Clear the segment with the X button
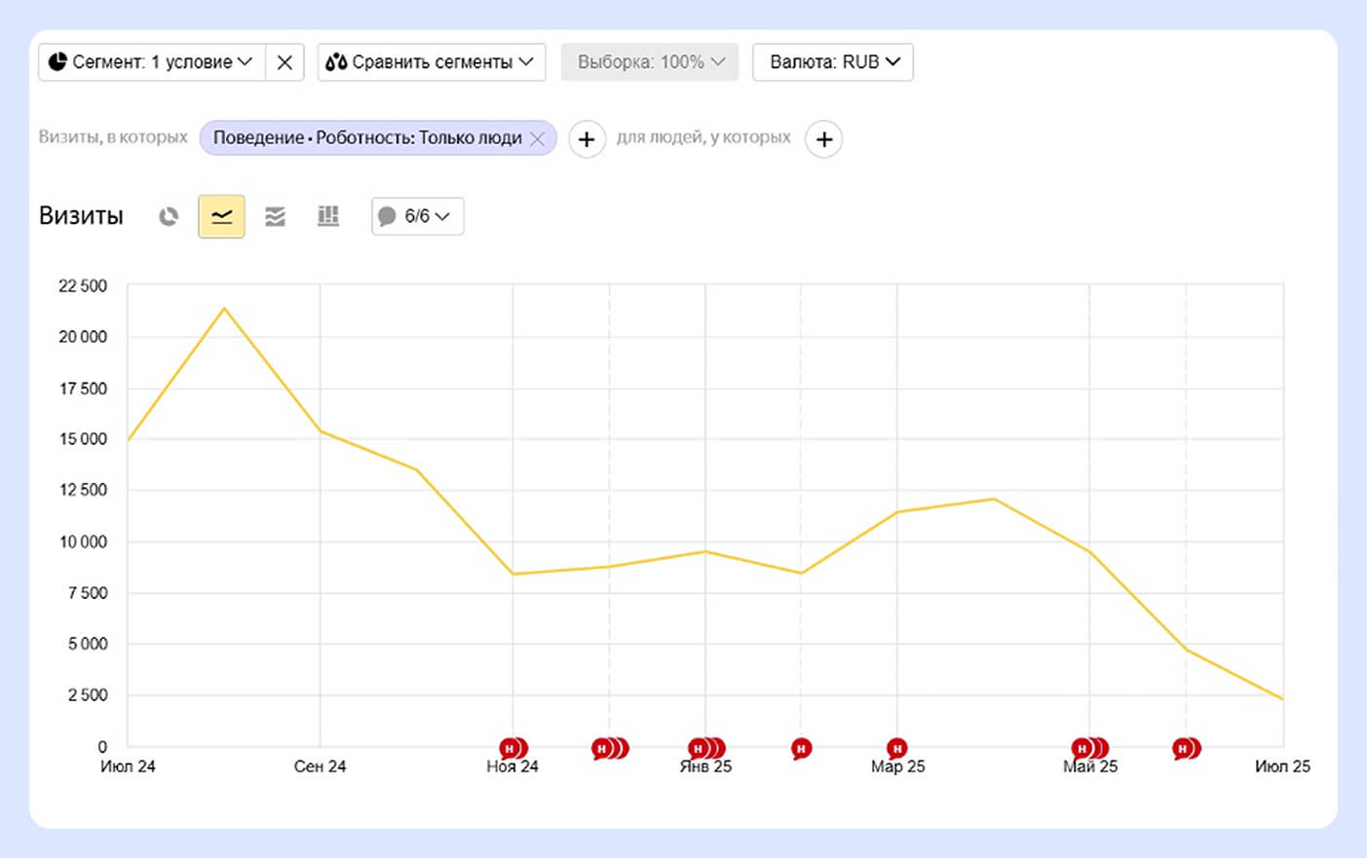Screen dimensions: 1367x858 click(x=285, y=62)
